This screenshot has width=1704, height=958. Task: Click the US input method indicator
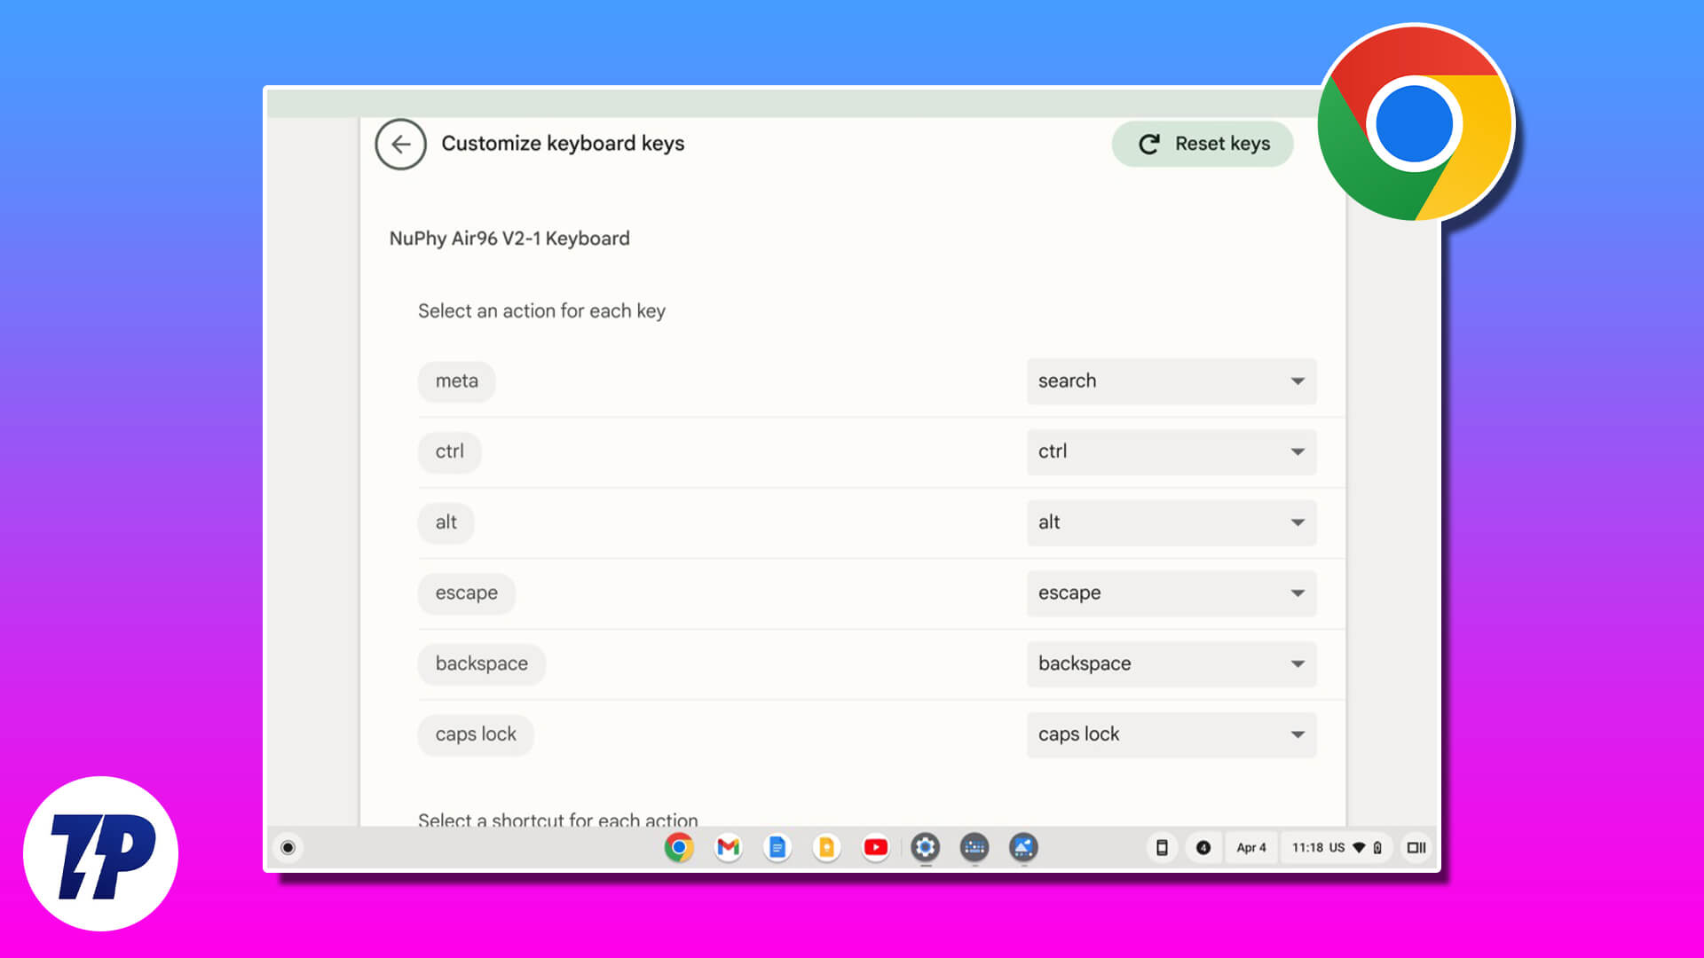[x=1337, y=848]
